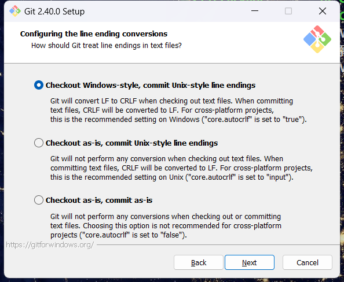The width and height of the screenshot is (344, 282).
Task: Click the 'Git 2.40.0 Setup' title text
Action: tap(54, 12)
